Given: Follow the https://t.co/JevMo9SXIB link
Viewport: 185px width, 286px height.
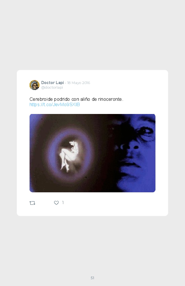Looking at the screenshot, I should coord(55,104).
